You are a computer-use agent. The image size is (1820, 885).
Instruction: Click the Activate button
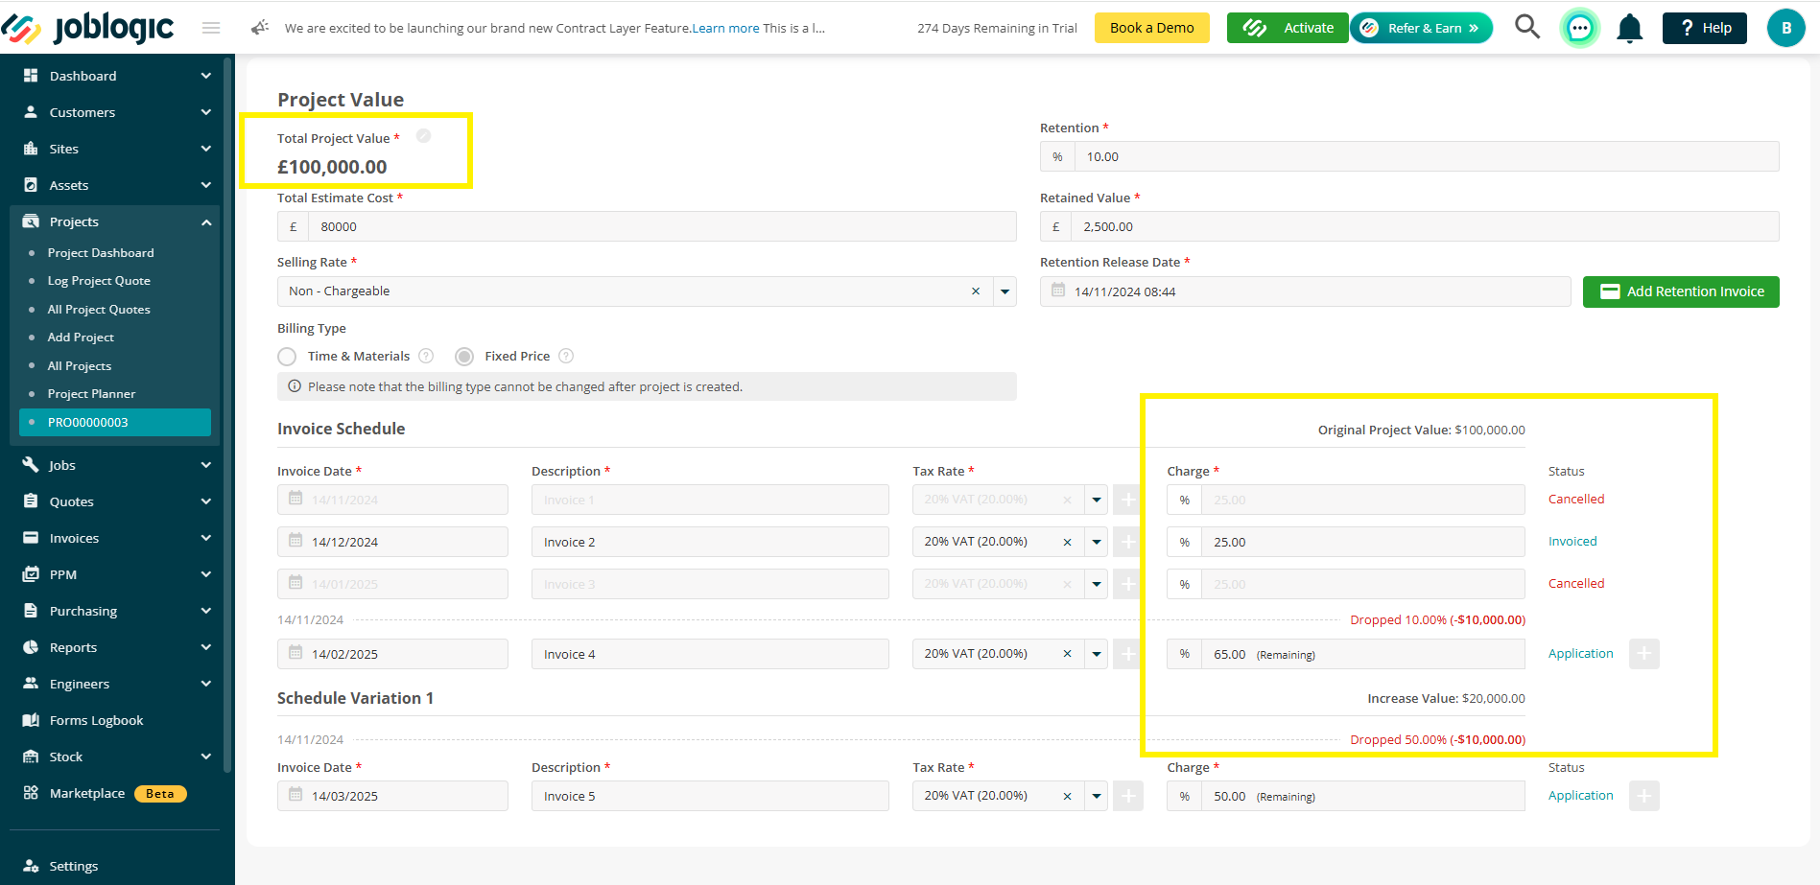[x=1288, y=28]
